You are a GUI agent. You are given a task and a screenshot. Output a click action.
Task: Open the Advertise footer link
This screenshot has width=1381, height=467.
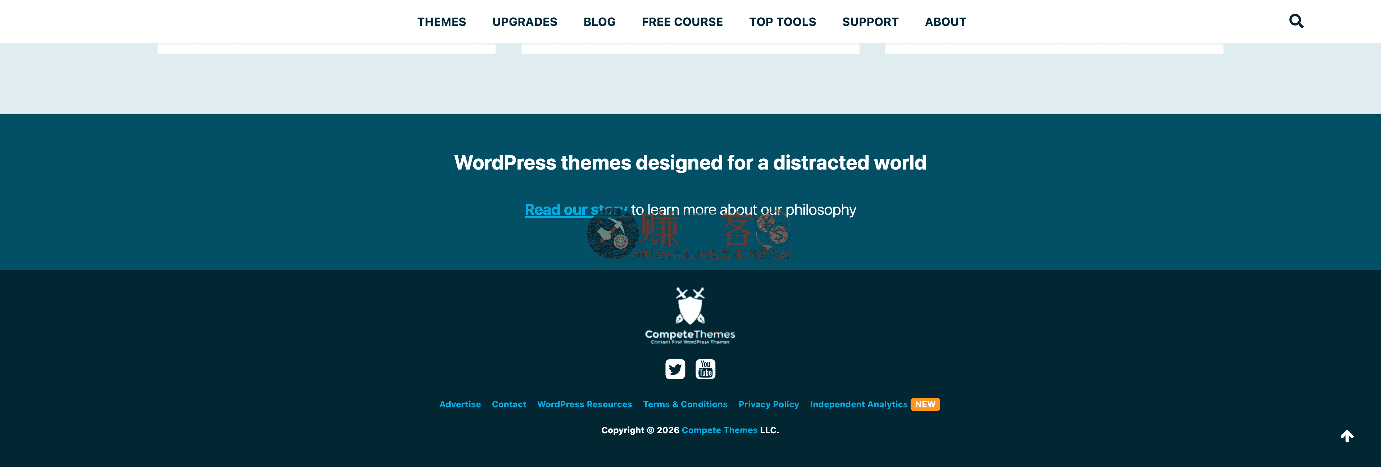point(460,404)
